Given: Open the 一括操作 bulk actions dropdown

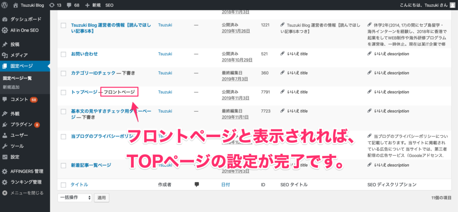Looking at the screenshot, I should [75, 197].
